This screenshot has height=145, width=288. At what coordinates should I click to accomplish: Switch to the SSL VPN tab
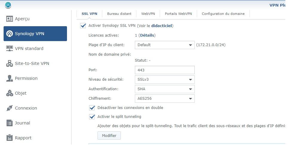click(x=89, y=14)
